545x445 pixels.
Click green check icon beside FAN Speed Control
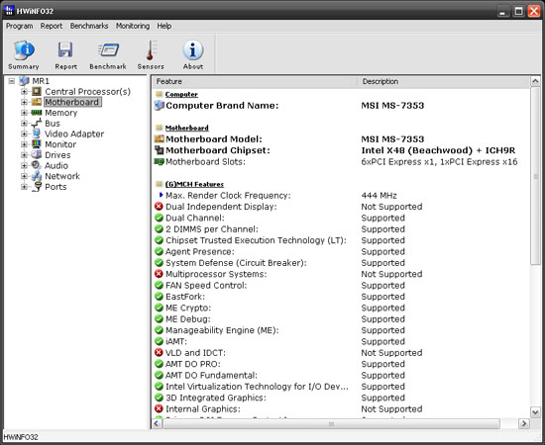159,285
